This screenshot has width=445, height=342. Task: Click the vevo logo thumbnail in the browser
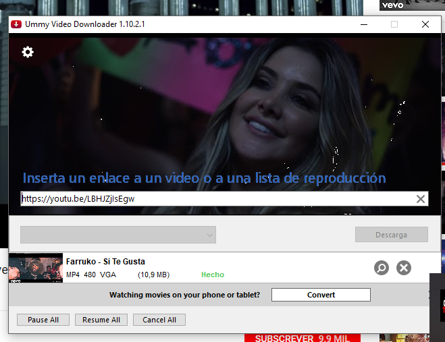pyautogui.click(x=412, y=5)
